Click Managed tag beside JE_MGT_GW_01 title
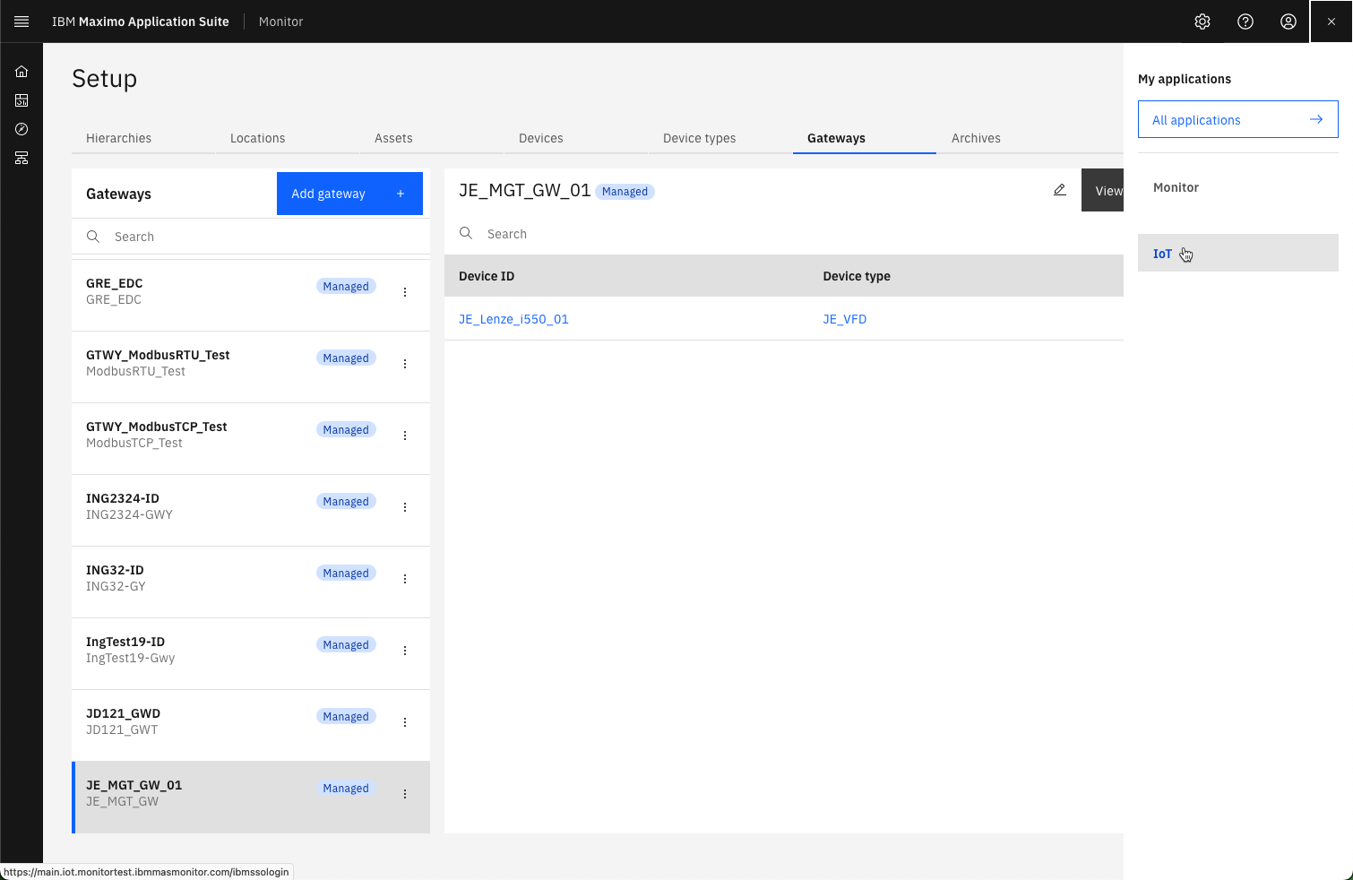 pos(625,191)
